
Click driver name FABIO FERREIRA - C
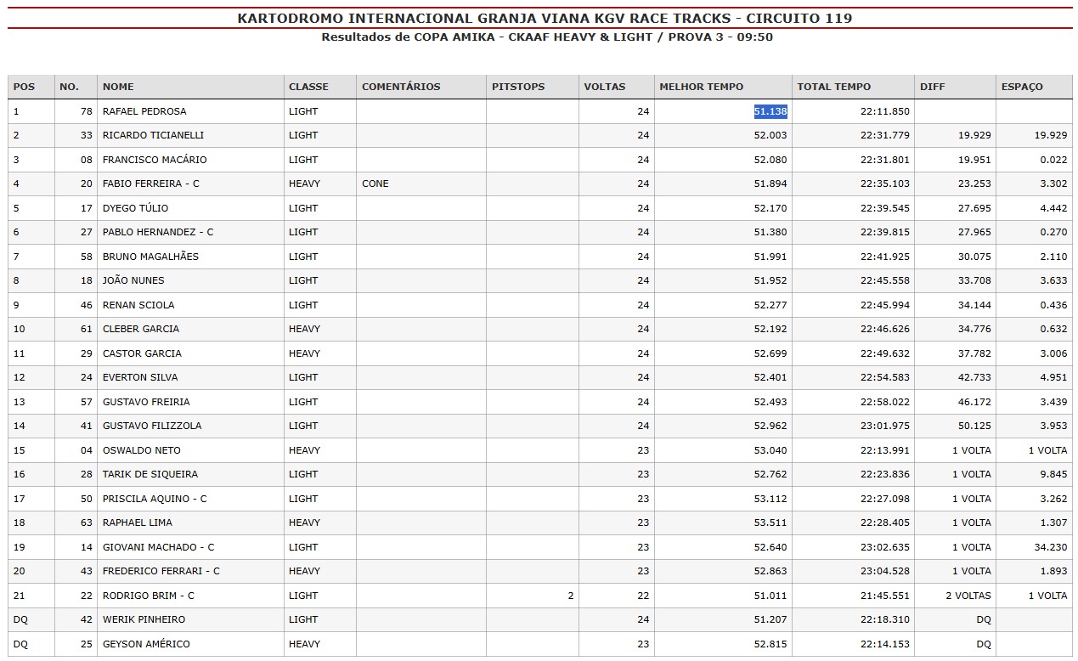pyautogui.click(x=151, y=184)
